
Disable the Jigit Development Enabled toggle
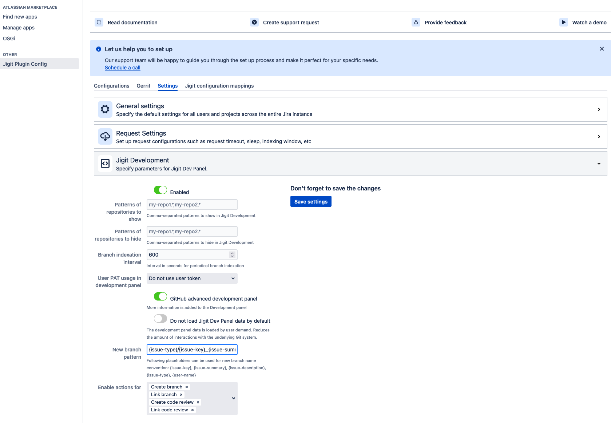point(160,190)
